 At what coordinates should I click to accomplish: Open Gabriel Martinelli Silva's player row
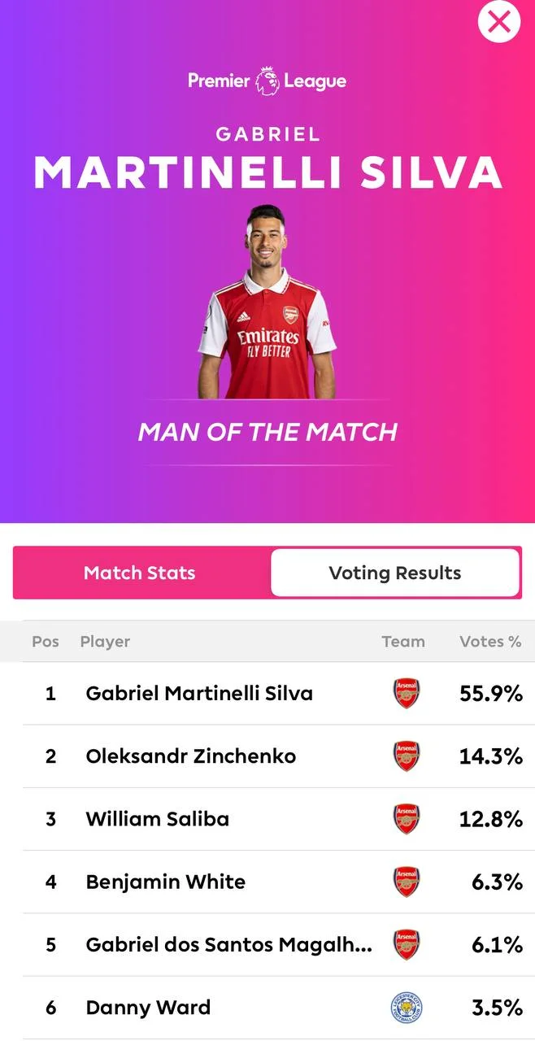[199, 694]
